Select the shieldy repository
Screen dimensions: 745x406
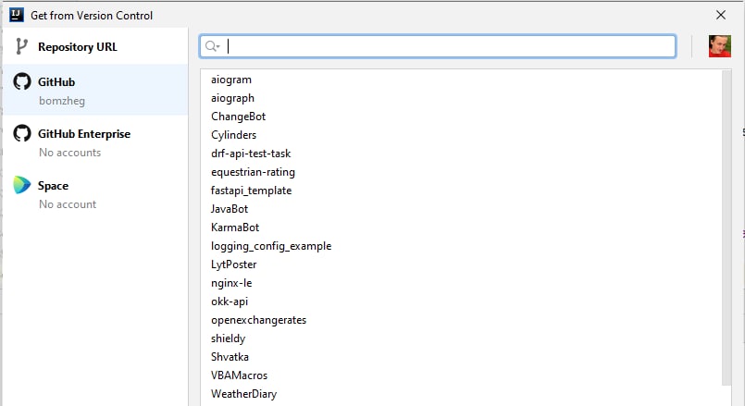click(x=461, y=339)
